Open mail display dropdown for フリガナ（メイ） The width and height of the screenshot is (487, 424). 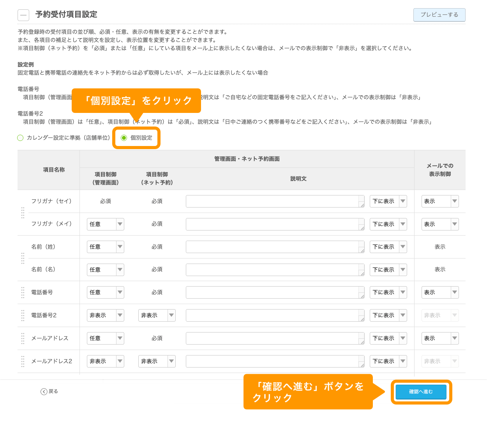tap(440, 224)
